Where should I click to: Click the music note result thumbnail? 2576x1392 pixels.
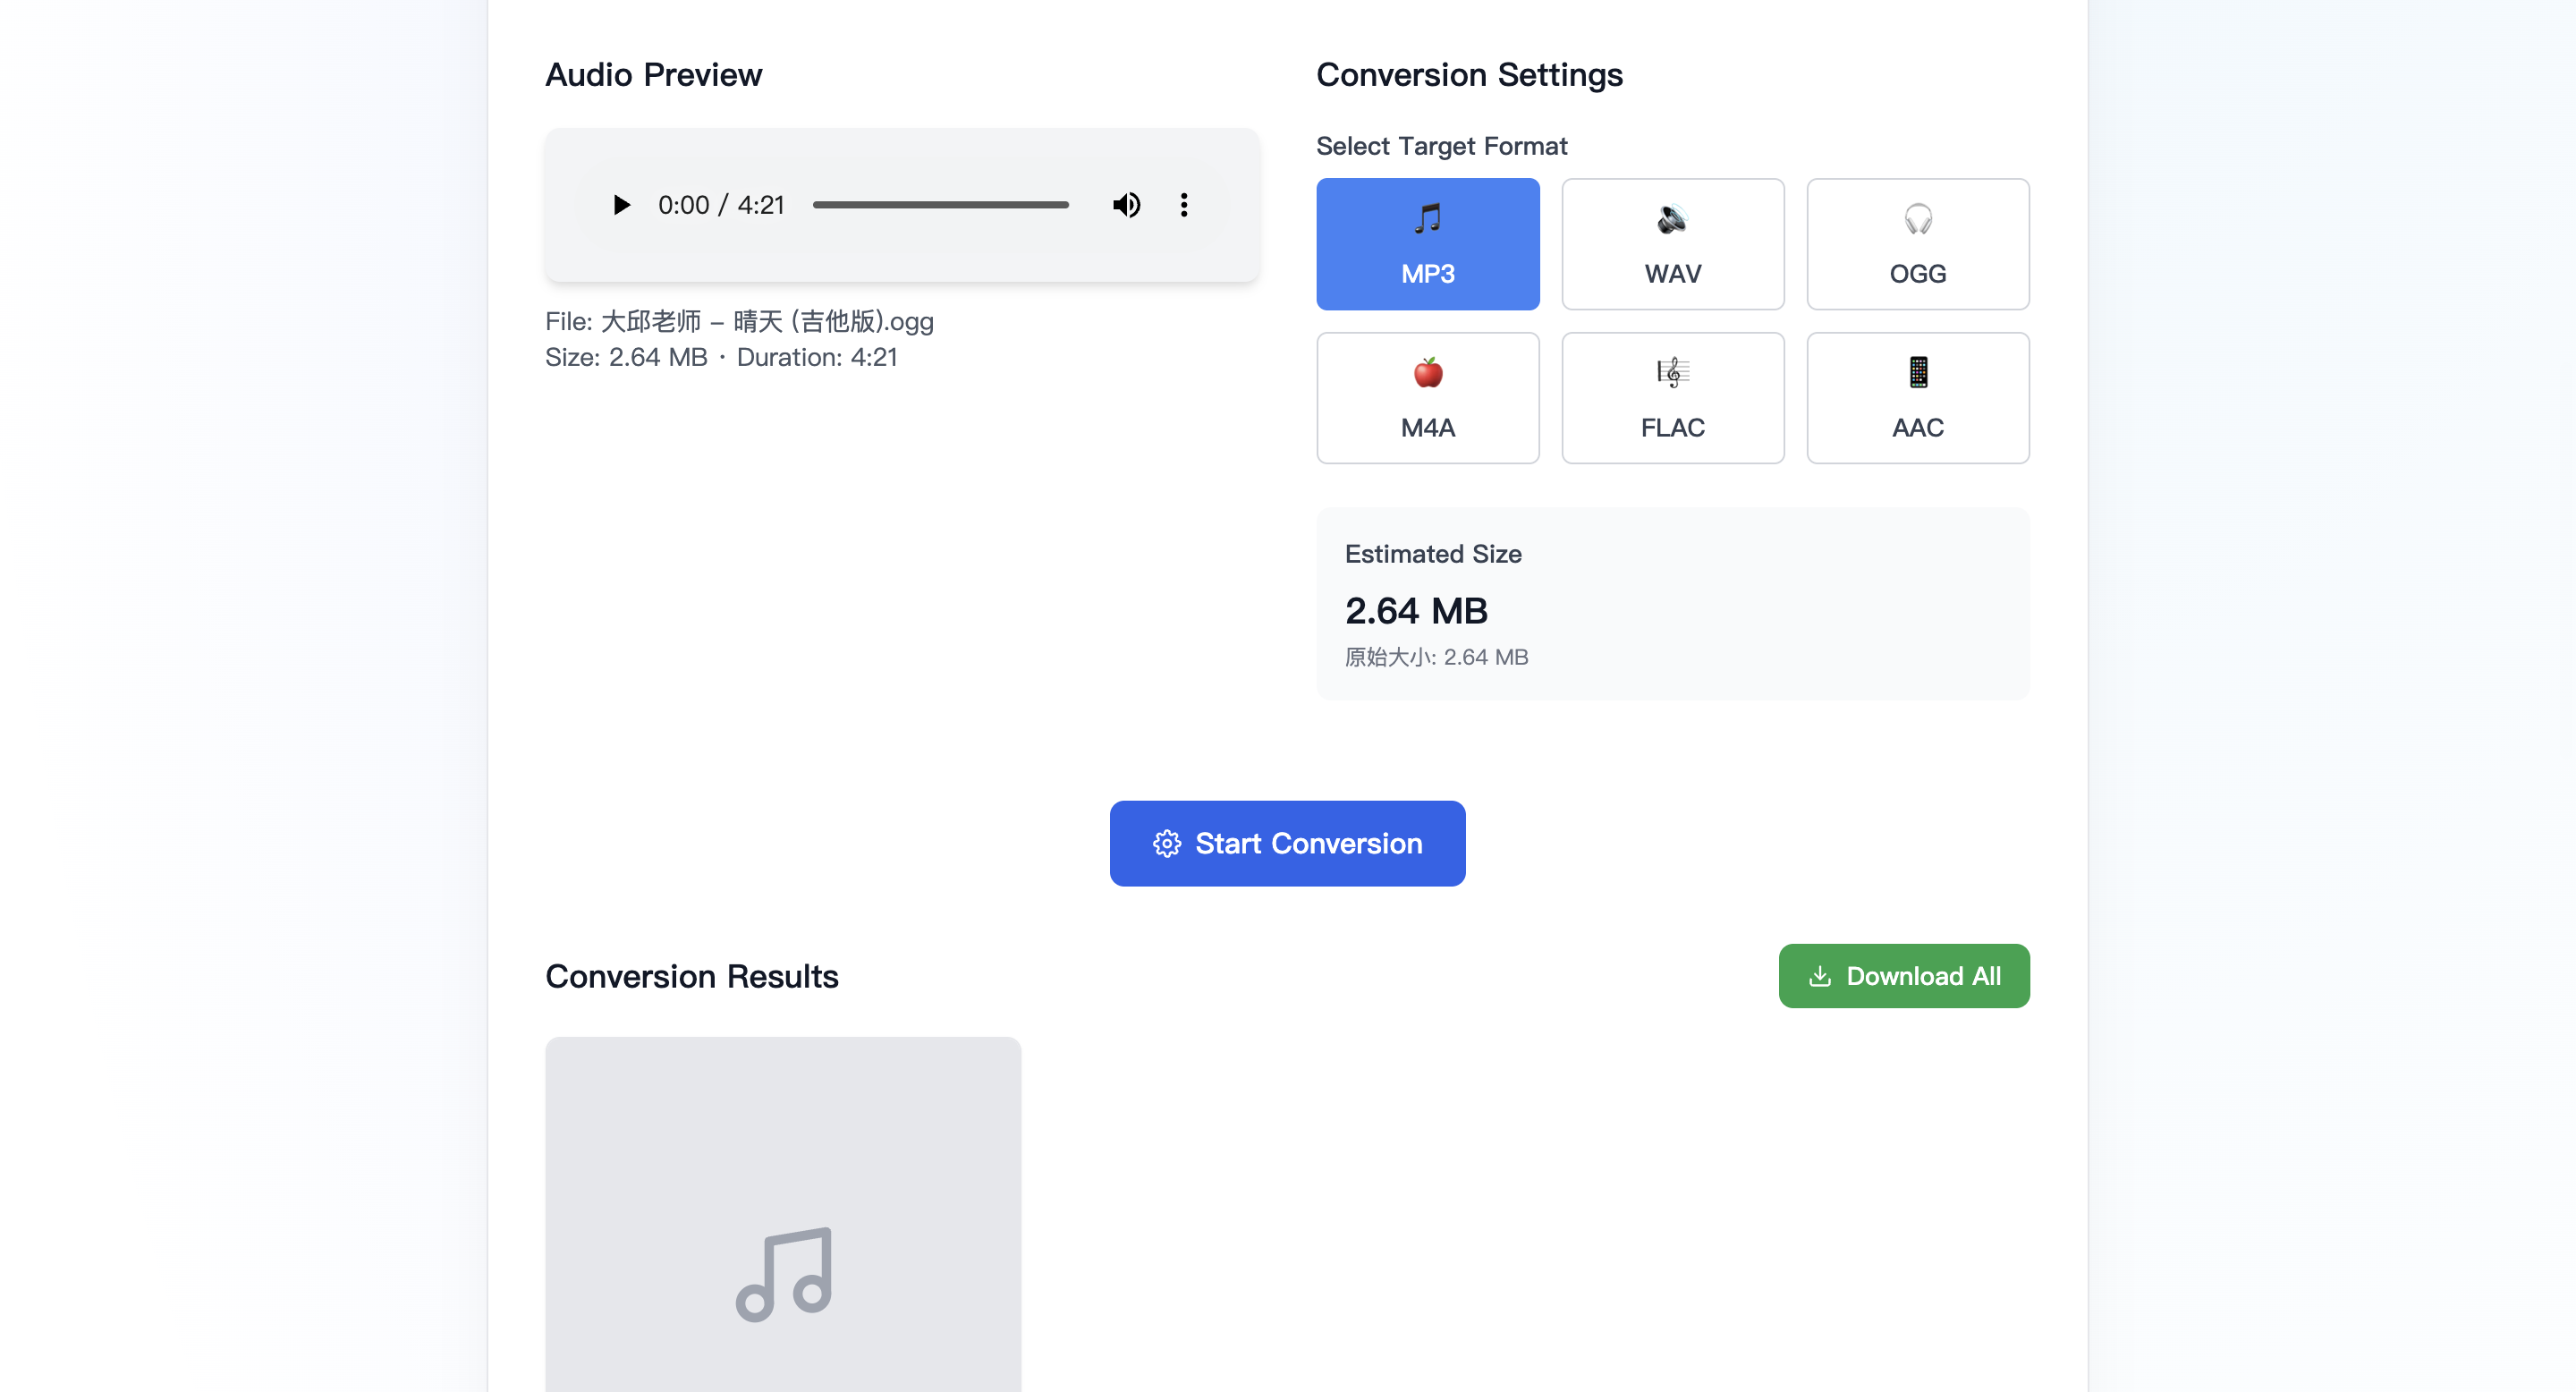(783, 1274)
